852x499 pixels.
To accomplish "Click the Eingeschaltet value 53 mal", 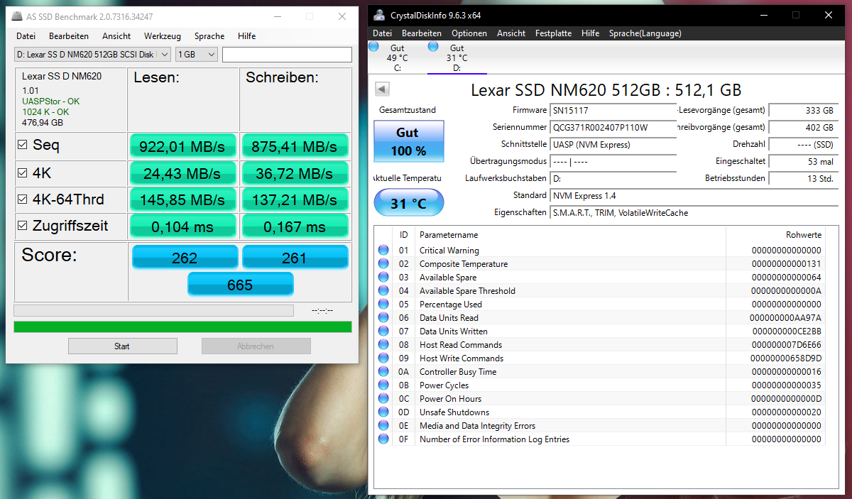I will (x=802, y=161).
